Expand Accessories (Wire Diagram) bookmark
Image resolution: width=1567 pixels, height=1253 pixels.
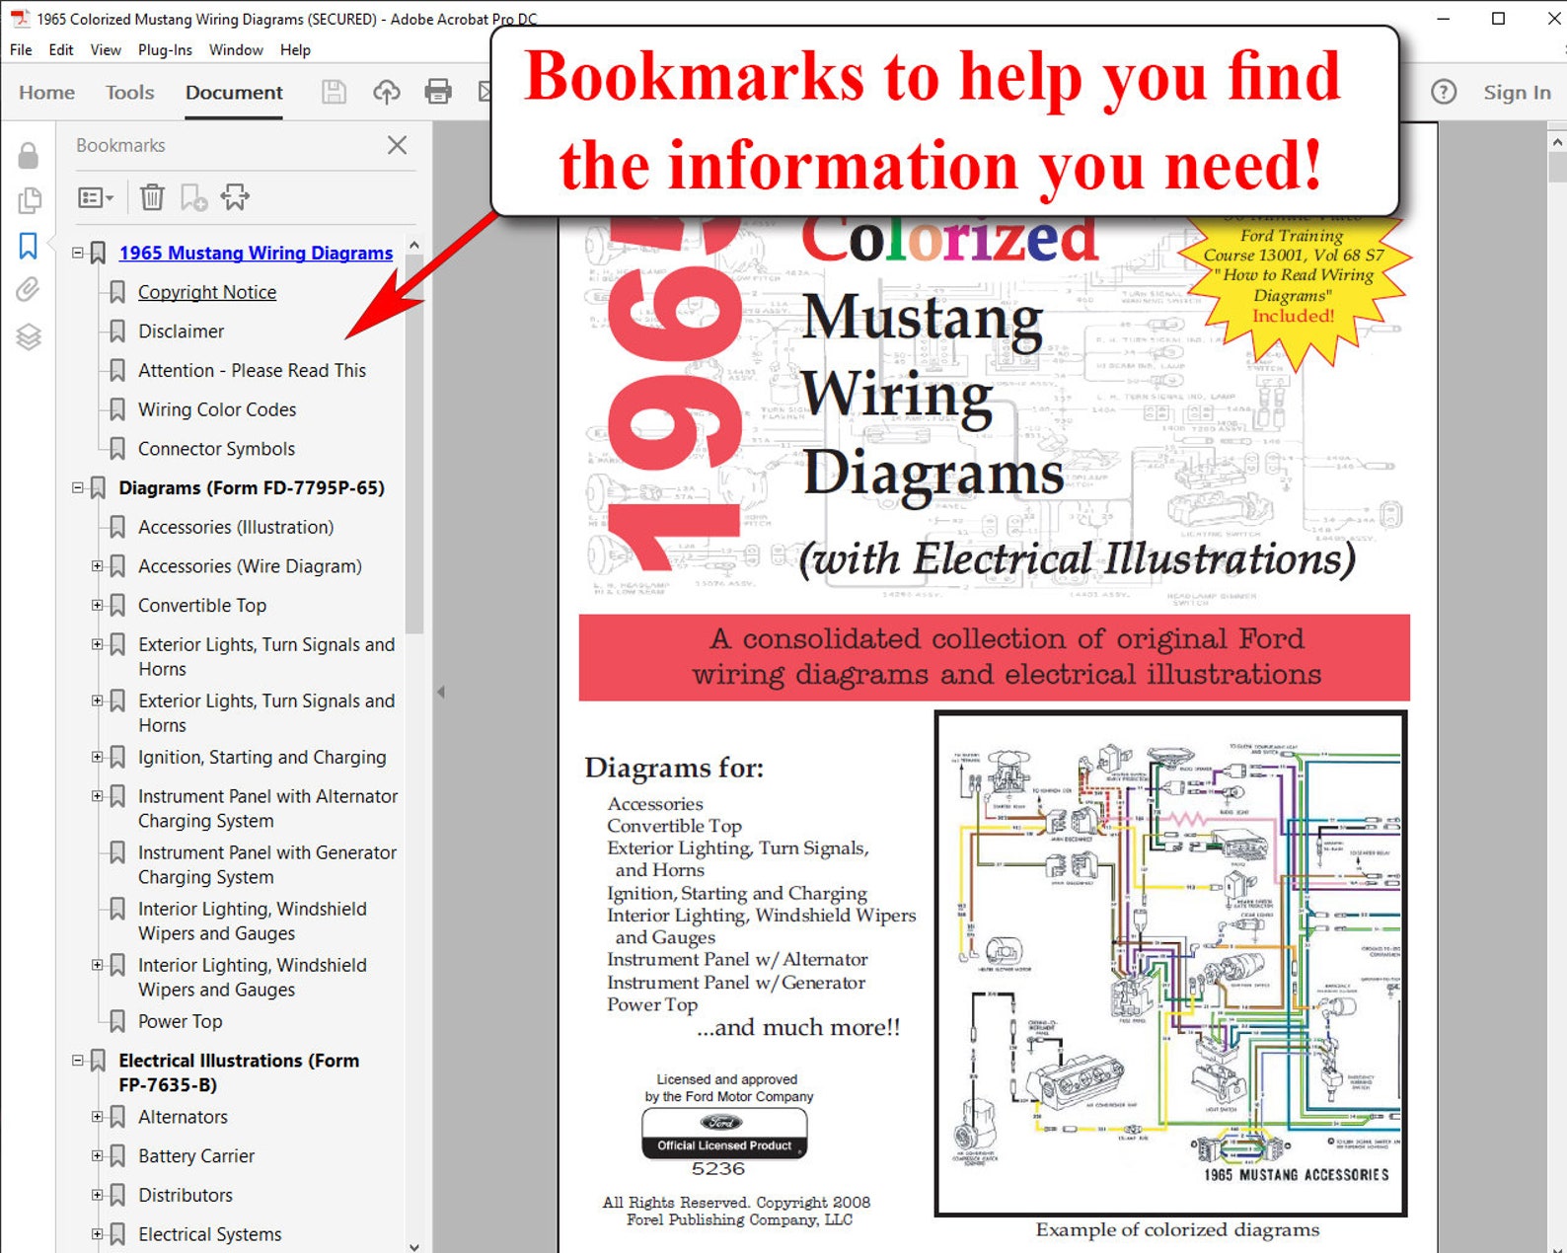tap(97, 566)
